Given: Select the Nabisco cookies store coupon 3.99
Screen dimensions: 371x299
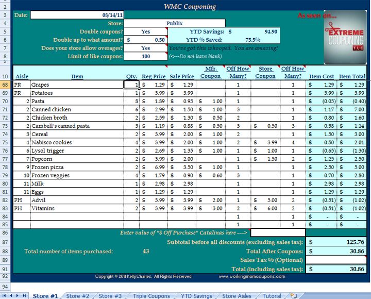Looking at the screenshot, I should pos(265,142).
